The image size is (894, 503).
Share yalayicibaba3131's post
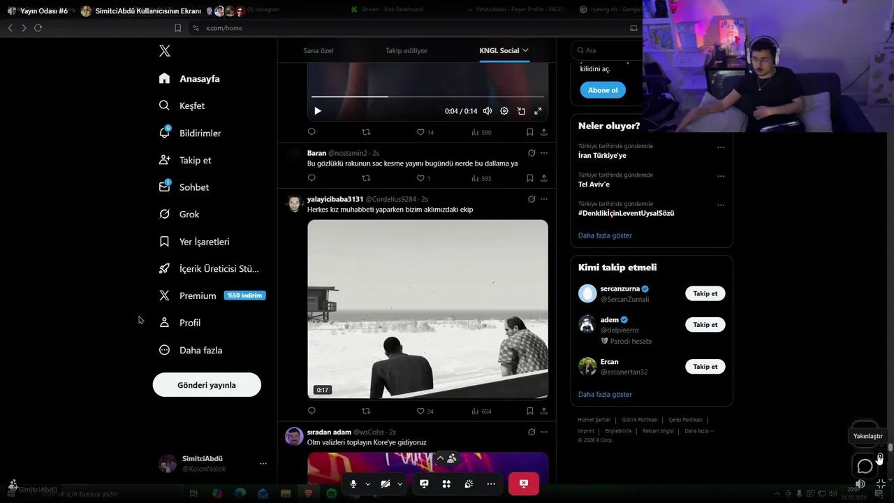click(x=544, y=411)
